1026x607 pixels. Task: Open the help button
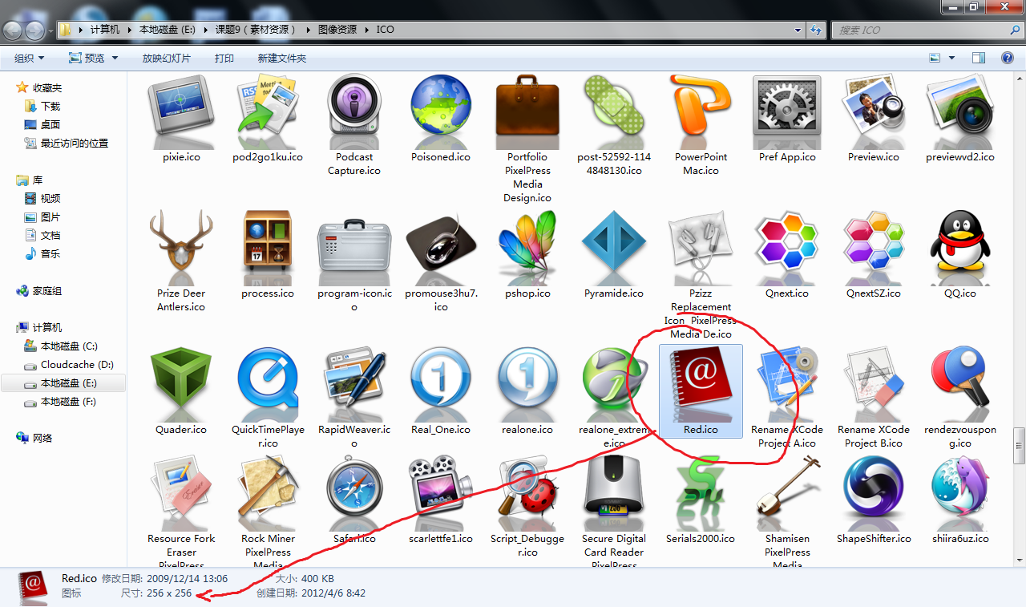point(1008,58)
